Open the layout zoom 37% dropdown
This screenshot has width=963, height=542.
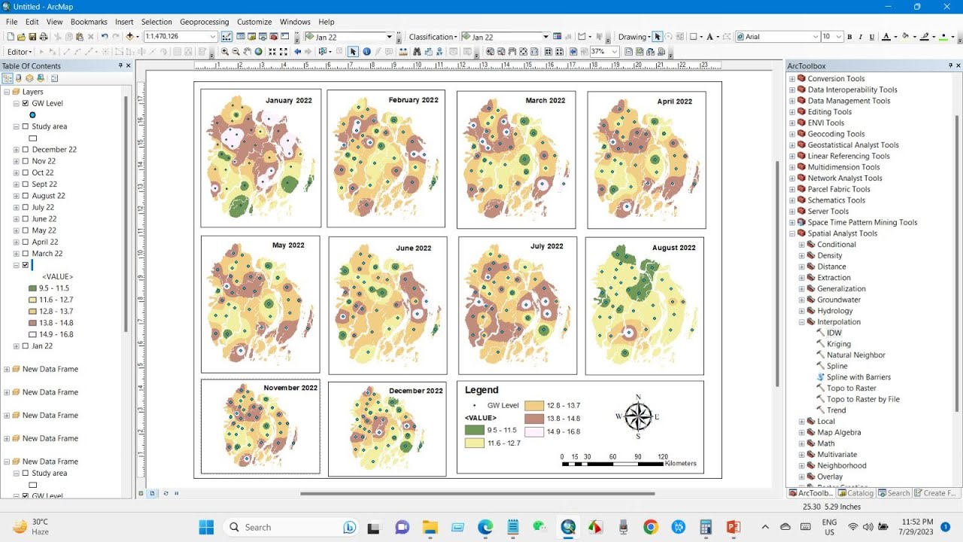615,52
